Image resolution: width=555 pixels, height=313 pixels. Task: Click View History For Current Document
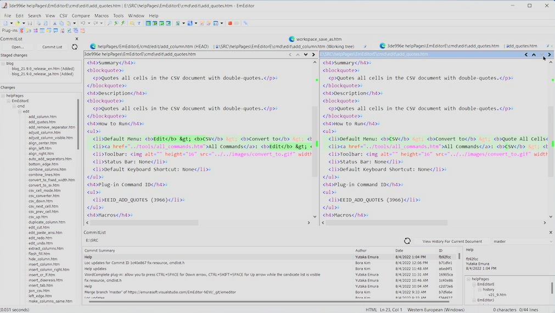452,242
